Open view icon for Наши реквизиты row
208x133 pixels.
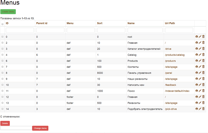(197, 79)
